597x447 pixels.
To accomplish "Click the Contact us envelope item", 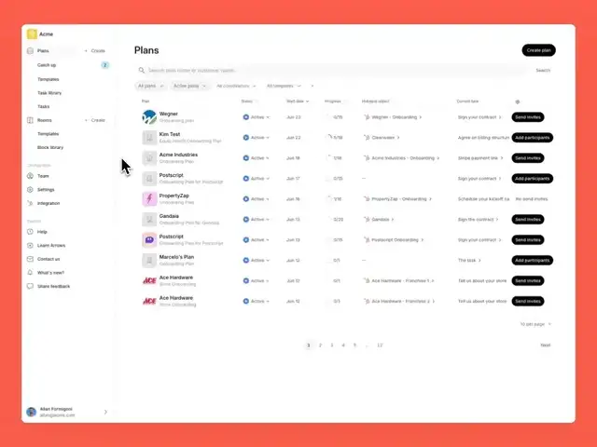I will pyautogui.click(x=44, y=259).
